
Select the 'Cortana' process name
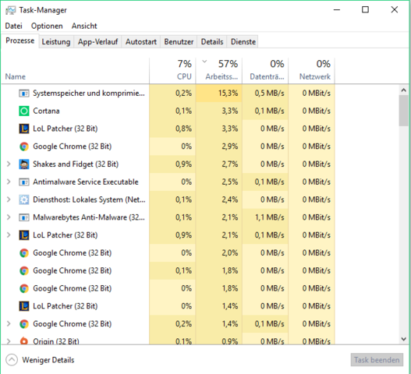46,111
